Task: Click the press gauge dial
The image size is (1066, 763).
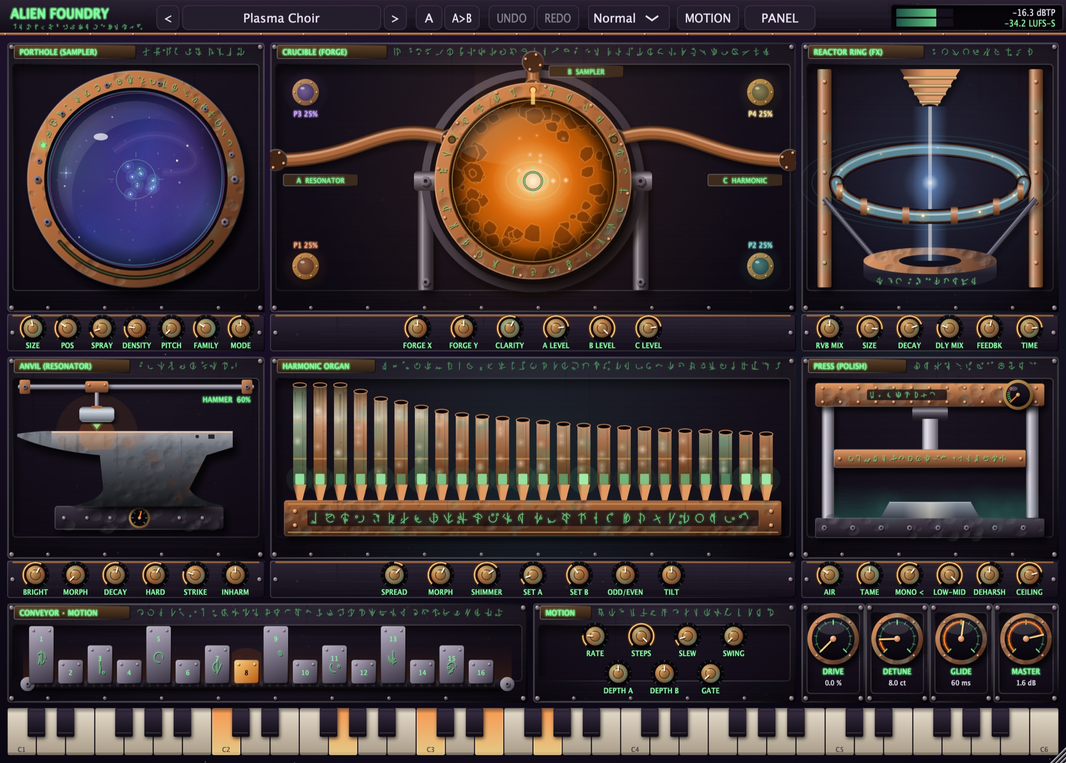Action: pos(1018,395)
